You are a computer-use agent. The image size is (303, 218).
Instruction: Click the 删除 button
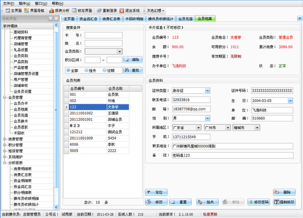coord(284,193)
